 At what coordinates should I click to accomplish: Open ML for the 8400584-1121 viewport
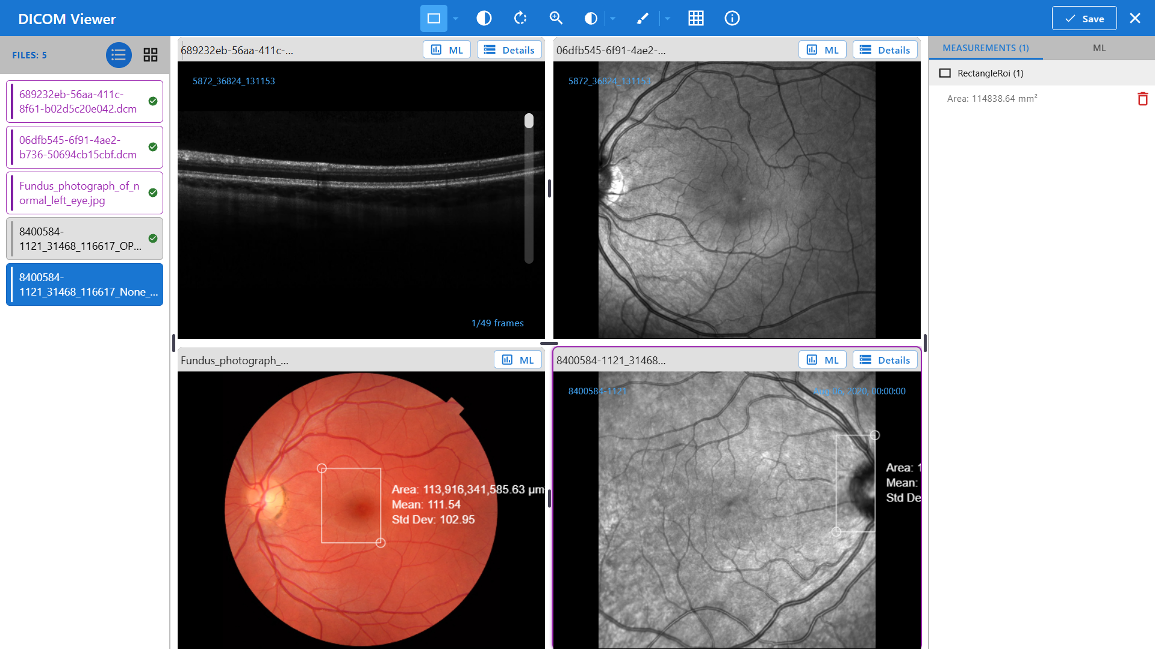click(x=823, y=360)
